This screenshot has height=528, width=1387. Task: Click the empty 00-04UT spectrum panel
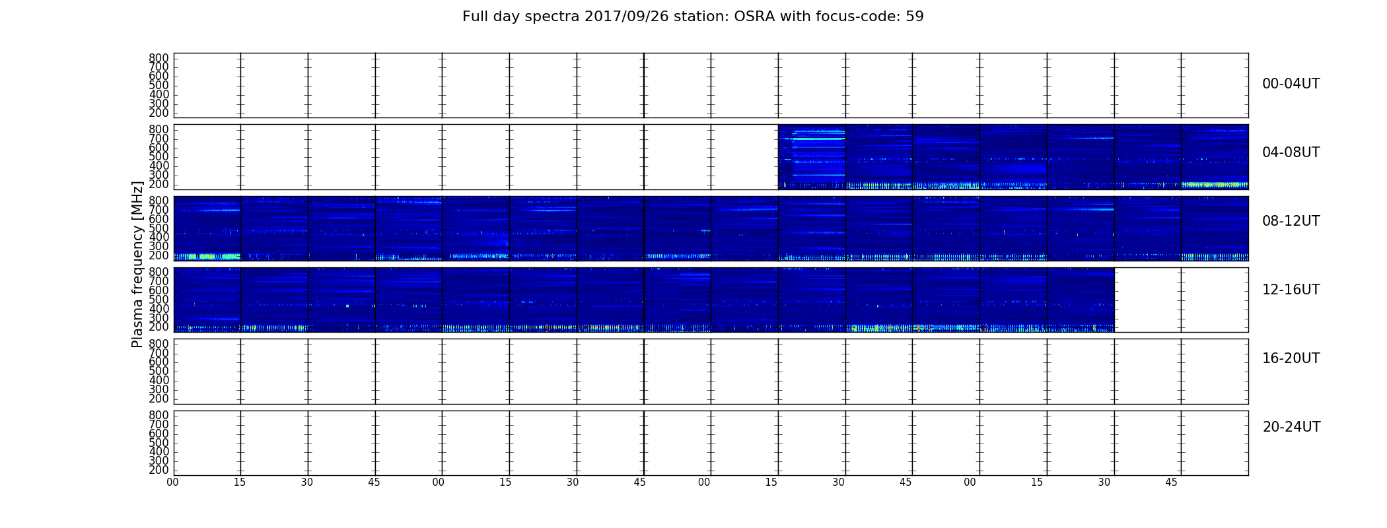click(711, 86)
